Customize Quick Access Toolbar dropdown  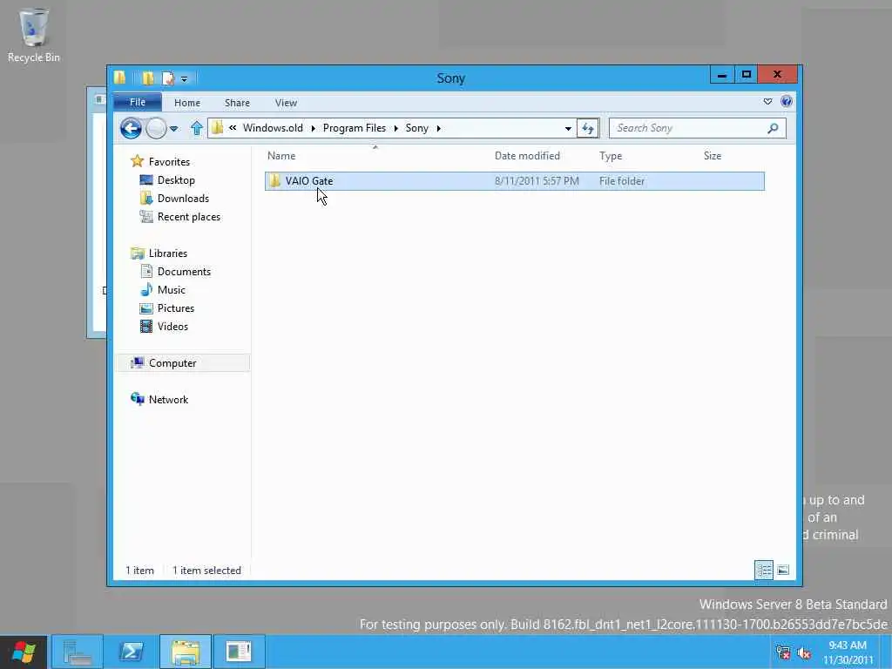[x=185, y=78]
